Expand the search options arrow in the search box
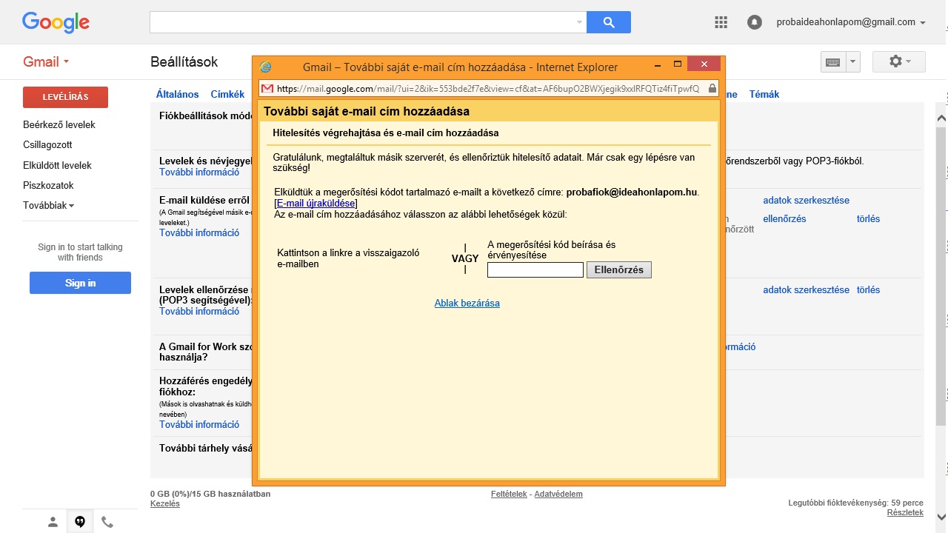Viewport: 948px width, 533px height. (579, 22)
